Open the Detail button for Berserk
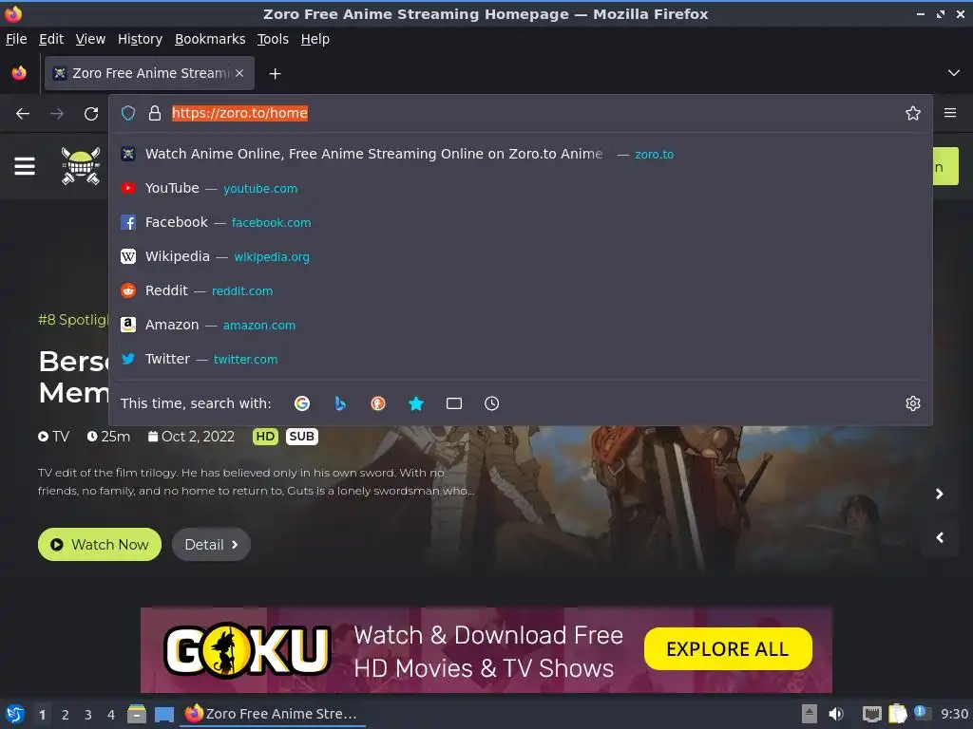This screenshot has height=729, width=973. [x=211, y=544]
